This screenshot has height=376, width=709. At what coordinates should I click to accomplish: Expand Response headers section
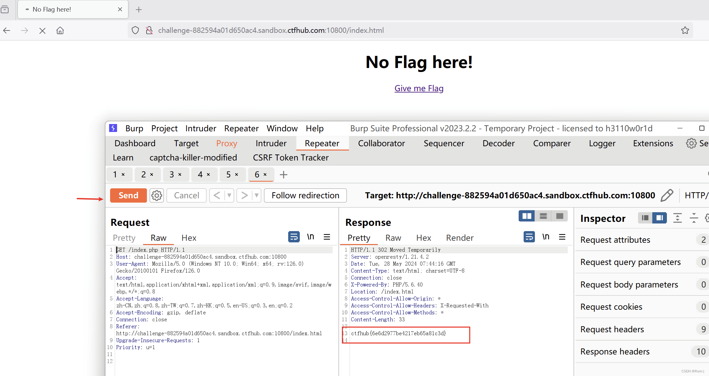tap(642, 351)
